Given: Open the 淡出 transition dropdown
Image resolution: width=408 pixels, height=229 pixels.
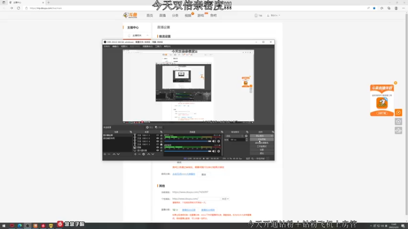Looking at the screenshot, I should [x=234, y=136].
